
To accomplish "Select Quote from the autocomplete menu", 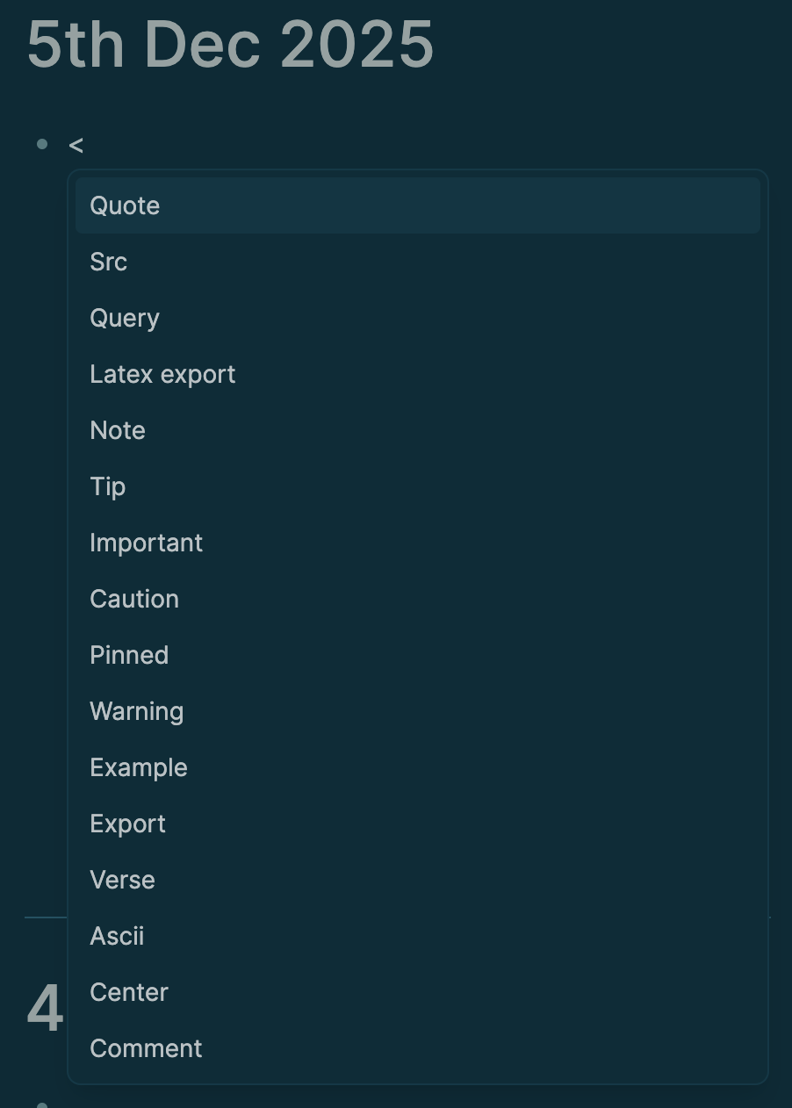I will tap(125, 205).
